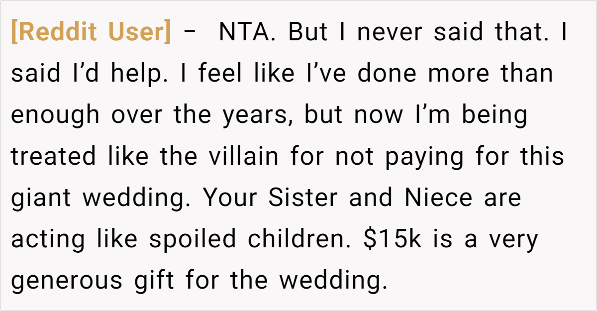Click the word "generous" in the last line

[67, 281]
